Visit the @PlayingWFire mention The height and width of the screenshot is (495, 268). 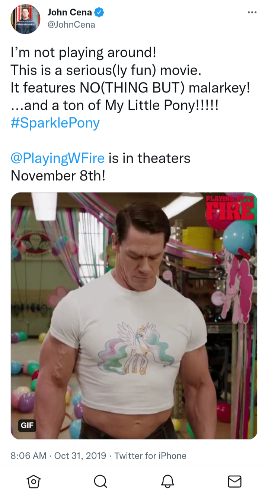(x=58, y=158)
